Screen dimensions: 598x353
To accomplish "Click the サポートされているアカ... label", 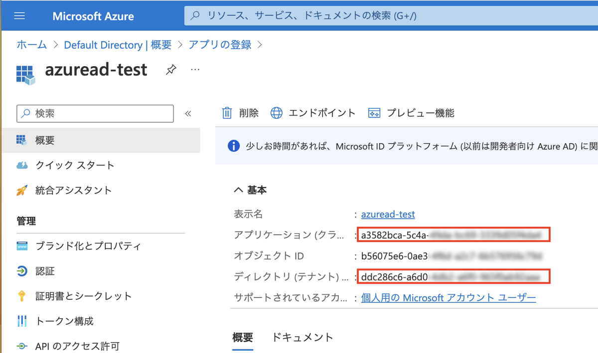I will (291, 298).
